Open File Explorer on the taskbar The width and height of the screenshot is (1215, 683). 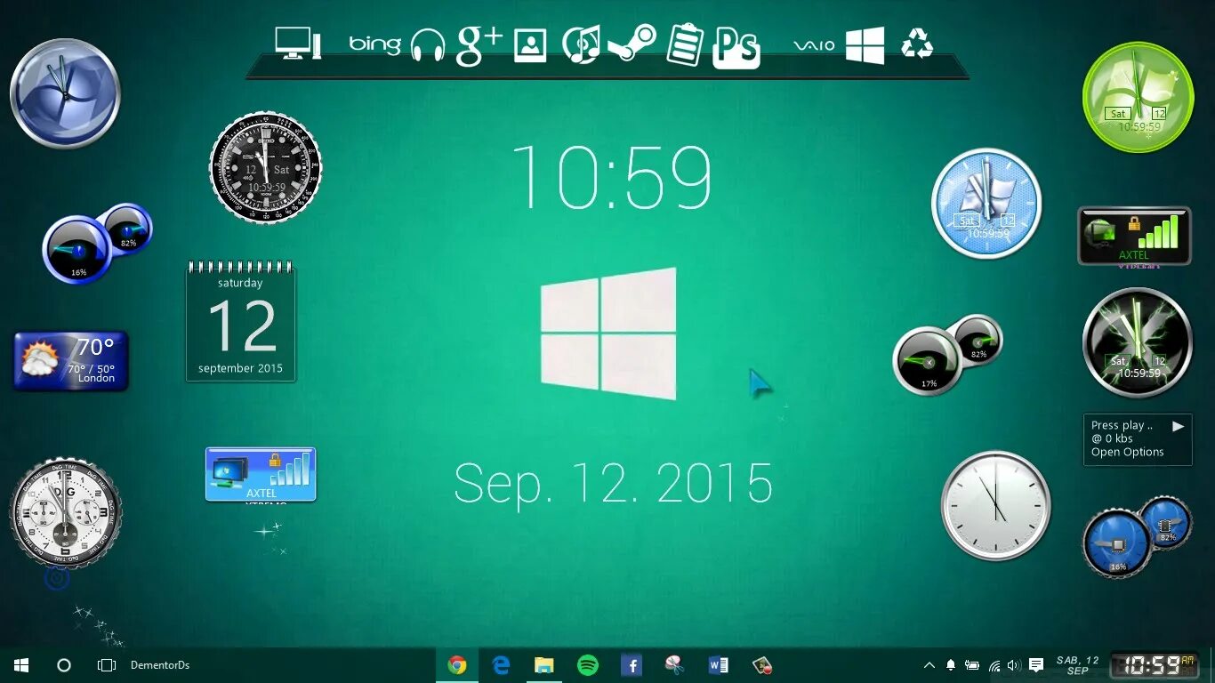point(544,665)
